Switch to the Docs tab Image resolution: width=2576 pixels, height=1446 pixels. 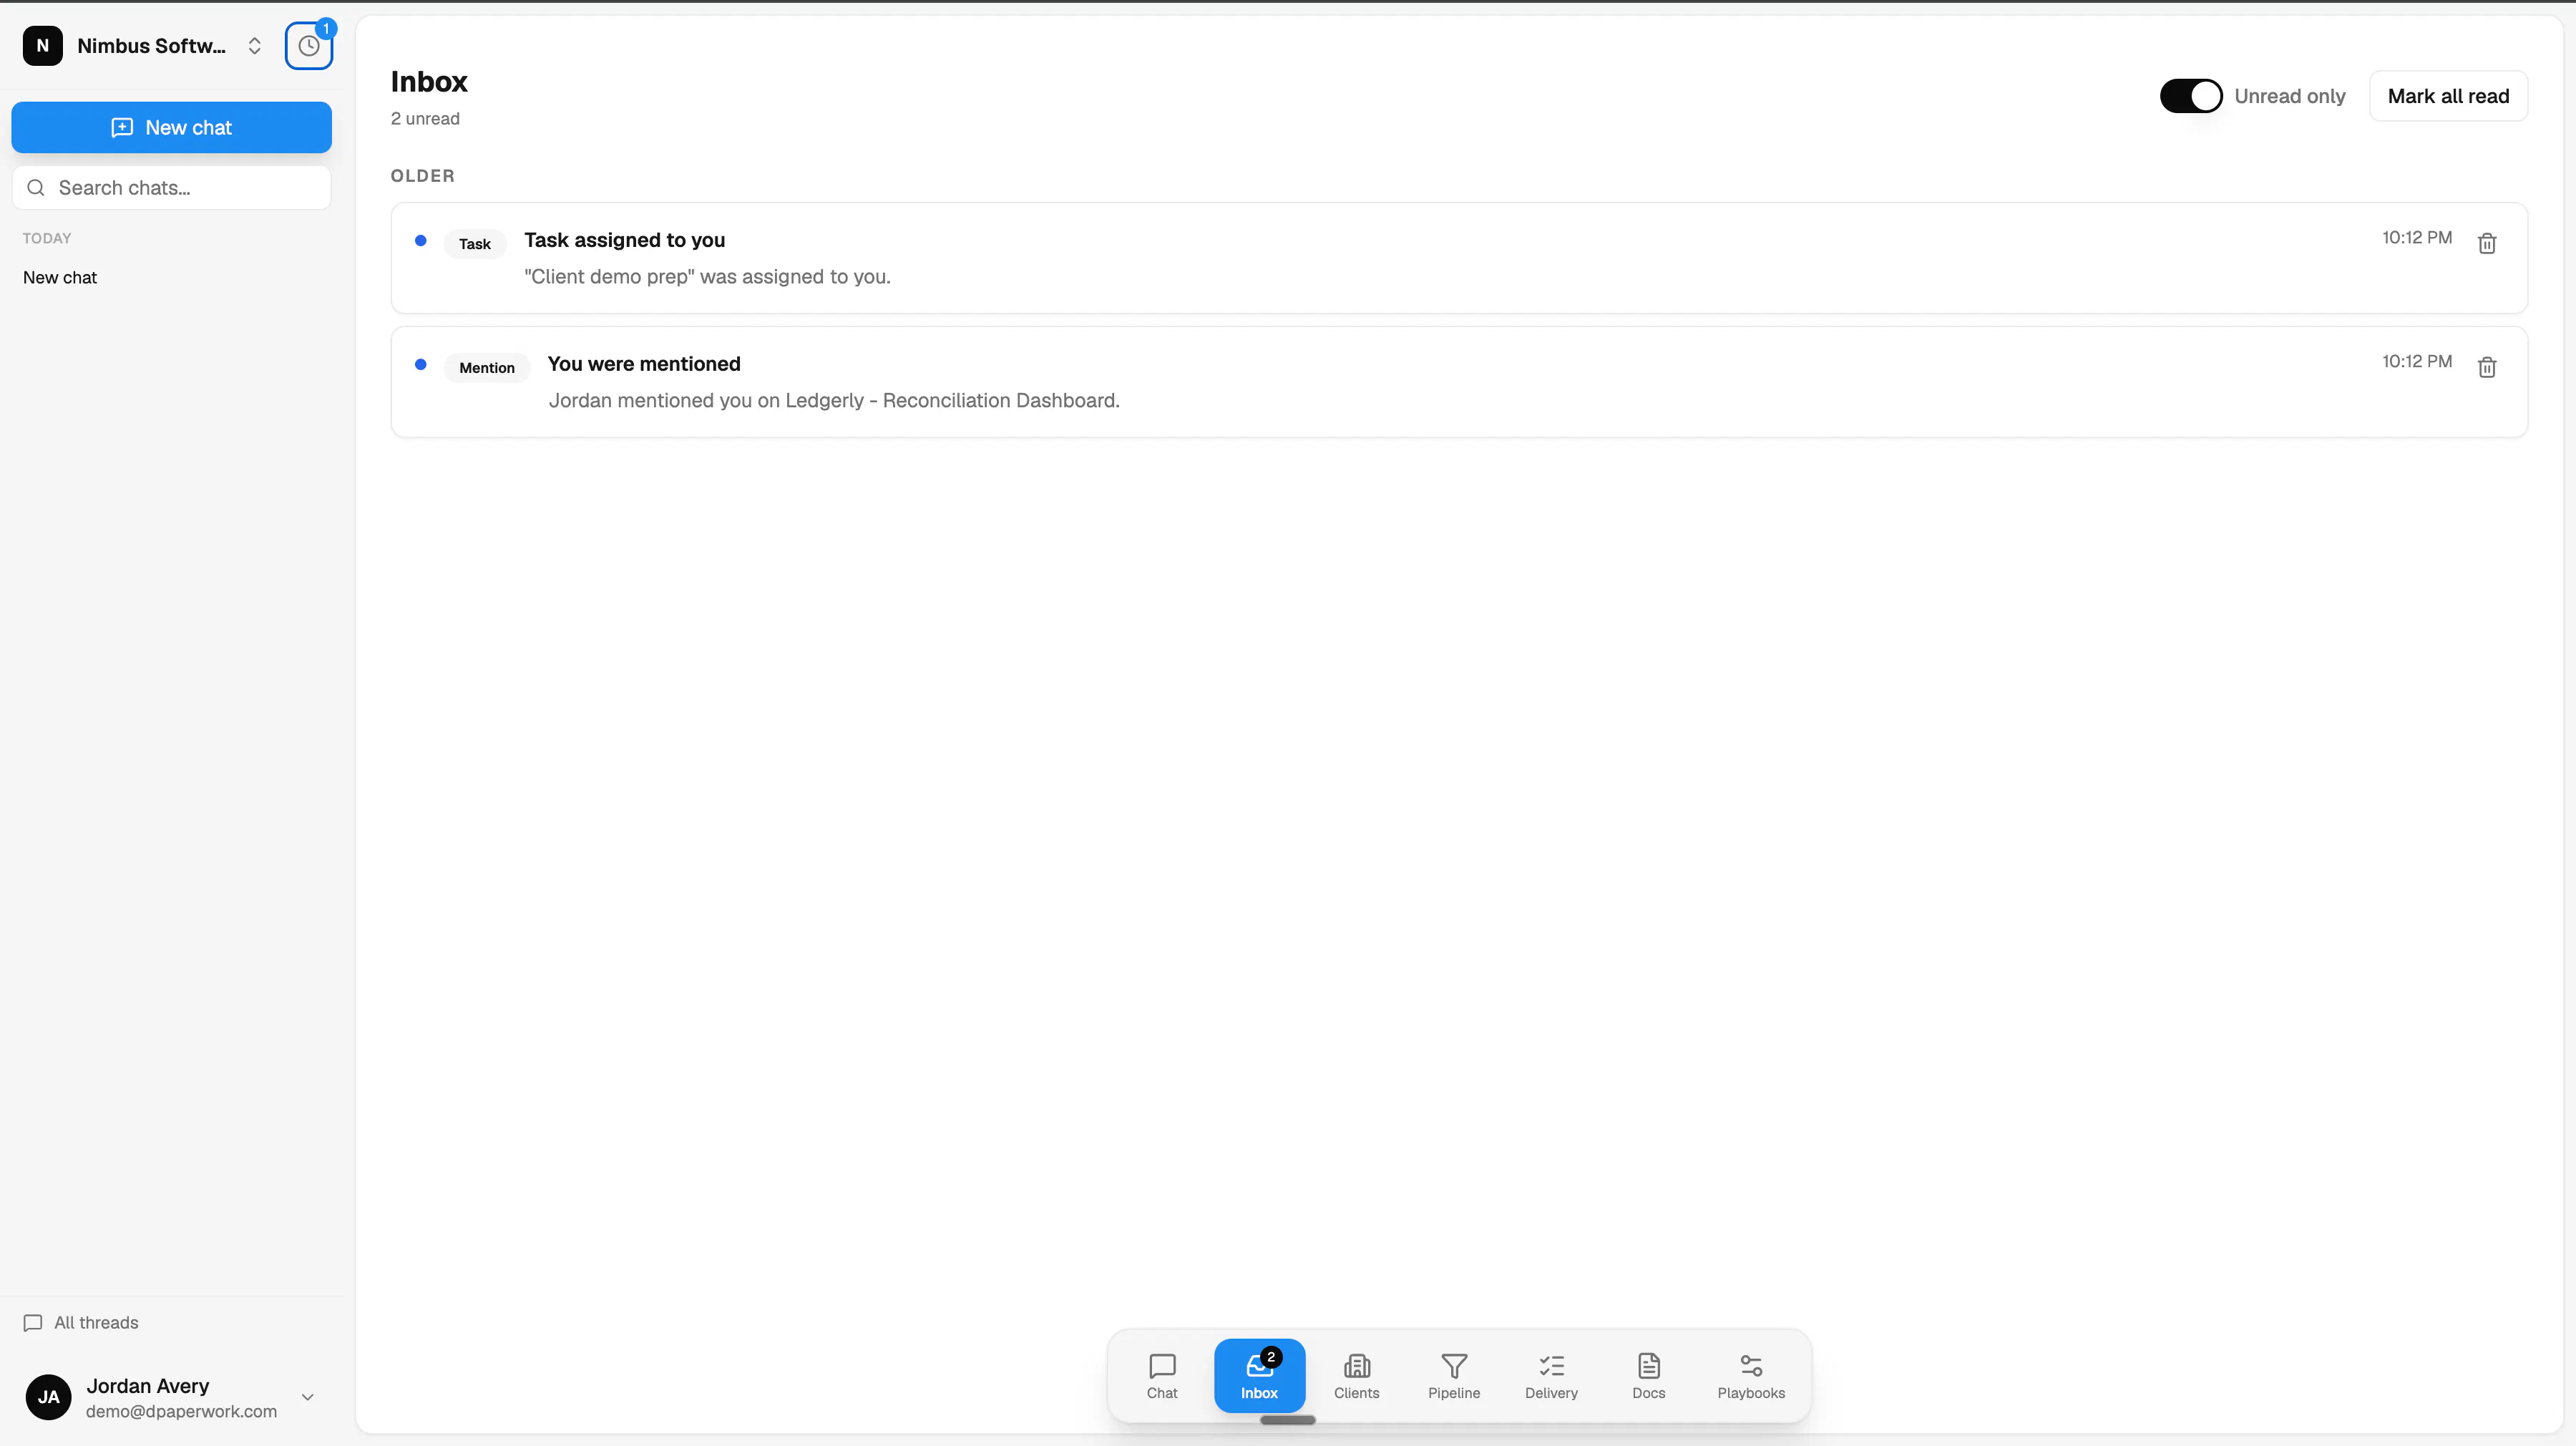click(1649, 1376)
